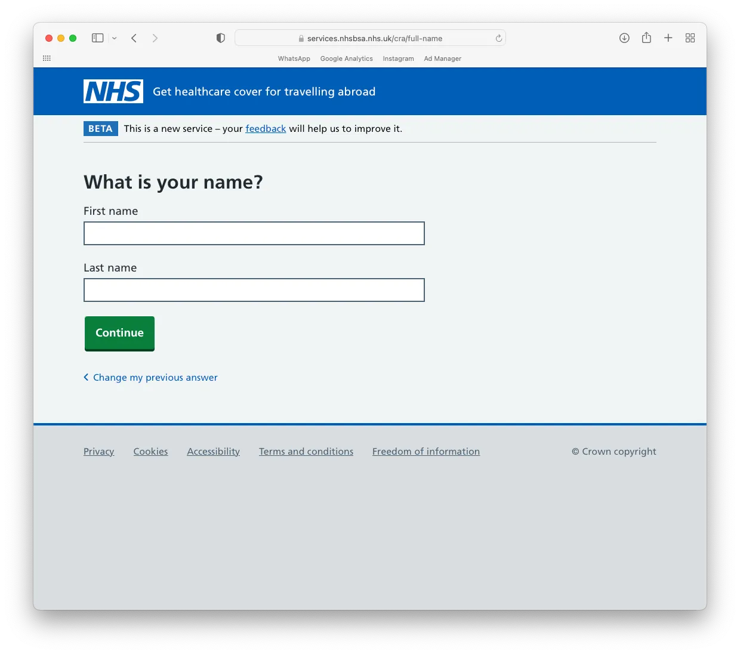The height and width of the screenshot is (654, 740).
Task: Reload the page with the refresh icon
Action: click(x=499, y=38)
